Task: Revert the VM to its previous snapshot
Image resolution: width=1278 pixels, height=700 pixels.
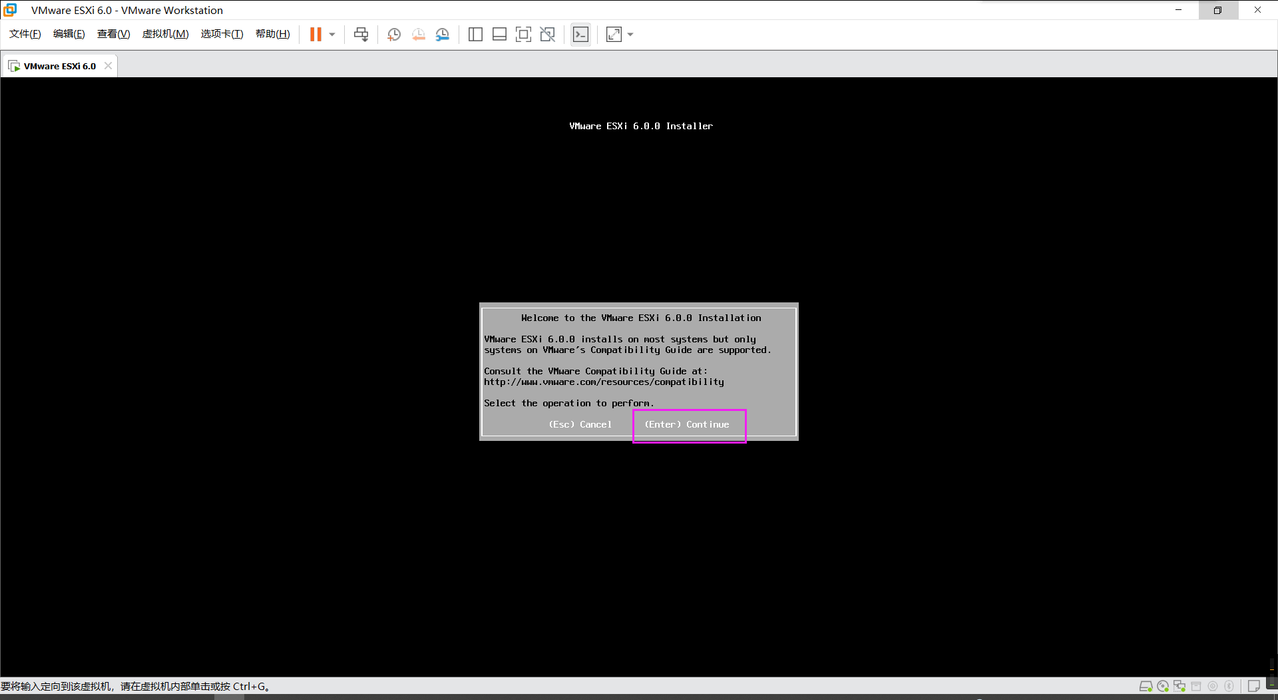Action: tap(418, 35)
